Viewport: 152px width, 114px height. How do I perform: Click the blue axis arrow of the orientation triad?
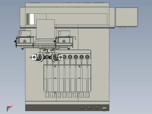click(x=7, y=109)
